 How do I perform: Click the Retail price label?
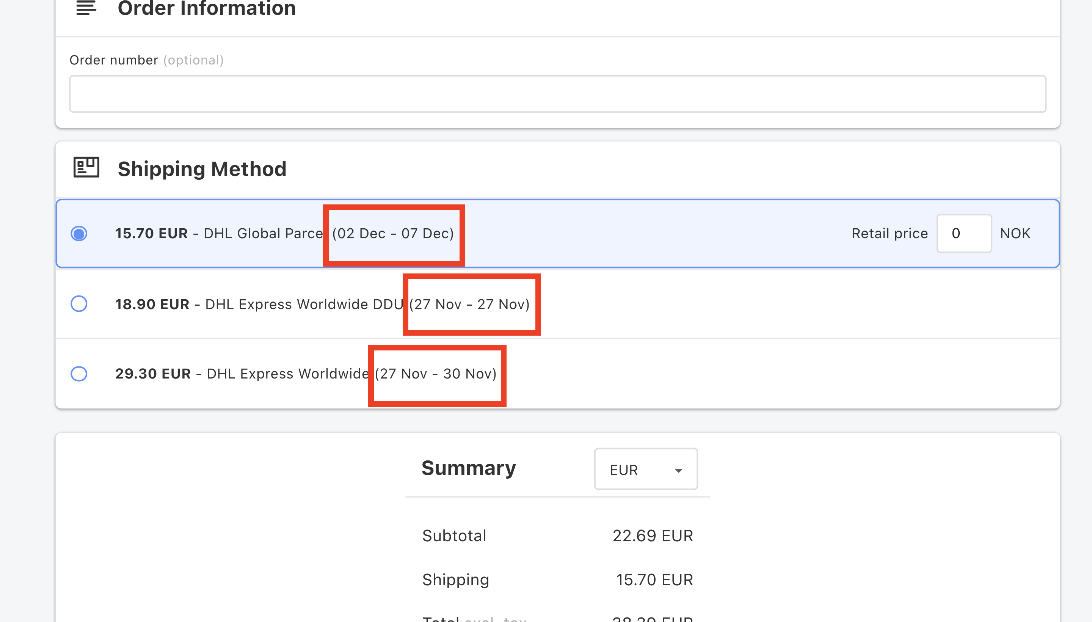pyautogui.click(x=890, y=234)
